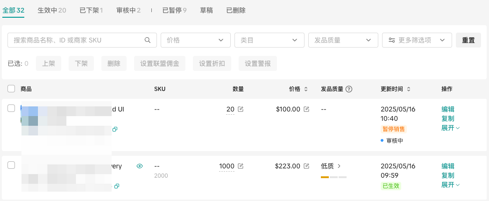
Task: Click the 低质 quality rating bar
Action: click(333, 177)
